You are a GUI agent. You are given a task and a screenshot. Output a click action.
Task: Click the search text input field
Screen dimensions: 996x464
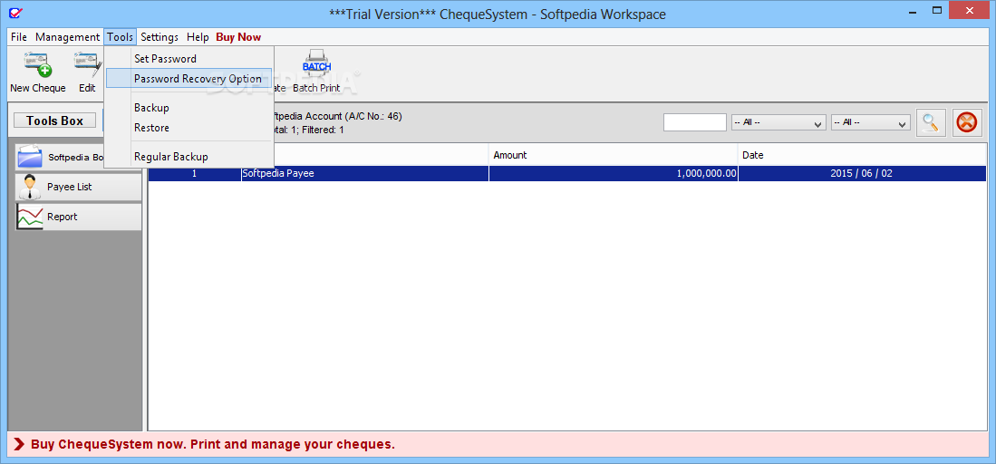pos(695,122)
